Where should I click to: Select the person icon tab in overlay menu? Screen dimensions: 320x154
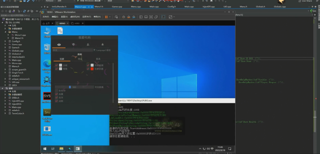[x=88, y=44]
